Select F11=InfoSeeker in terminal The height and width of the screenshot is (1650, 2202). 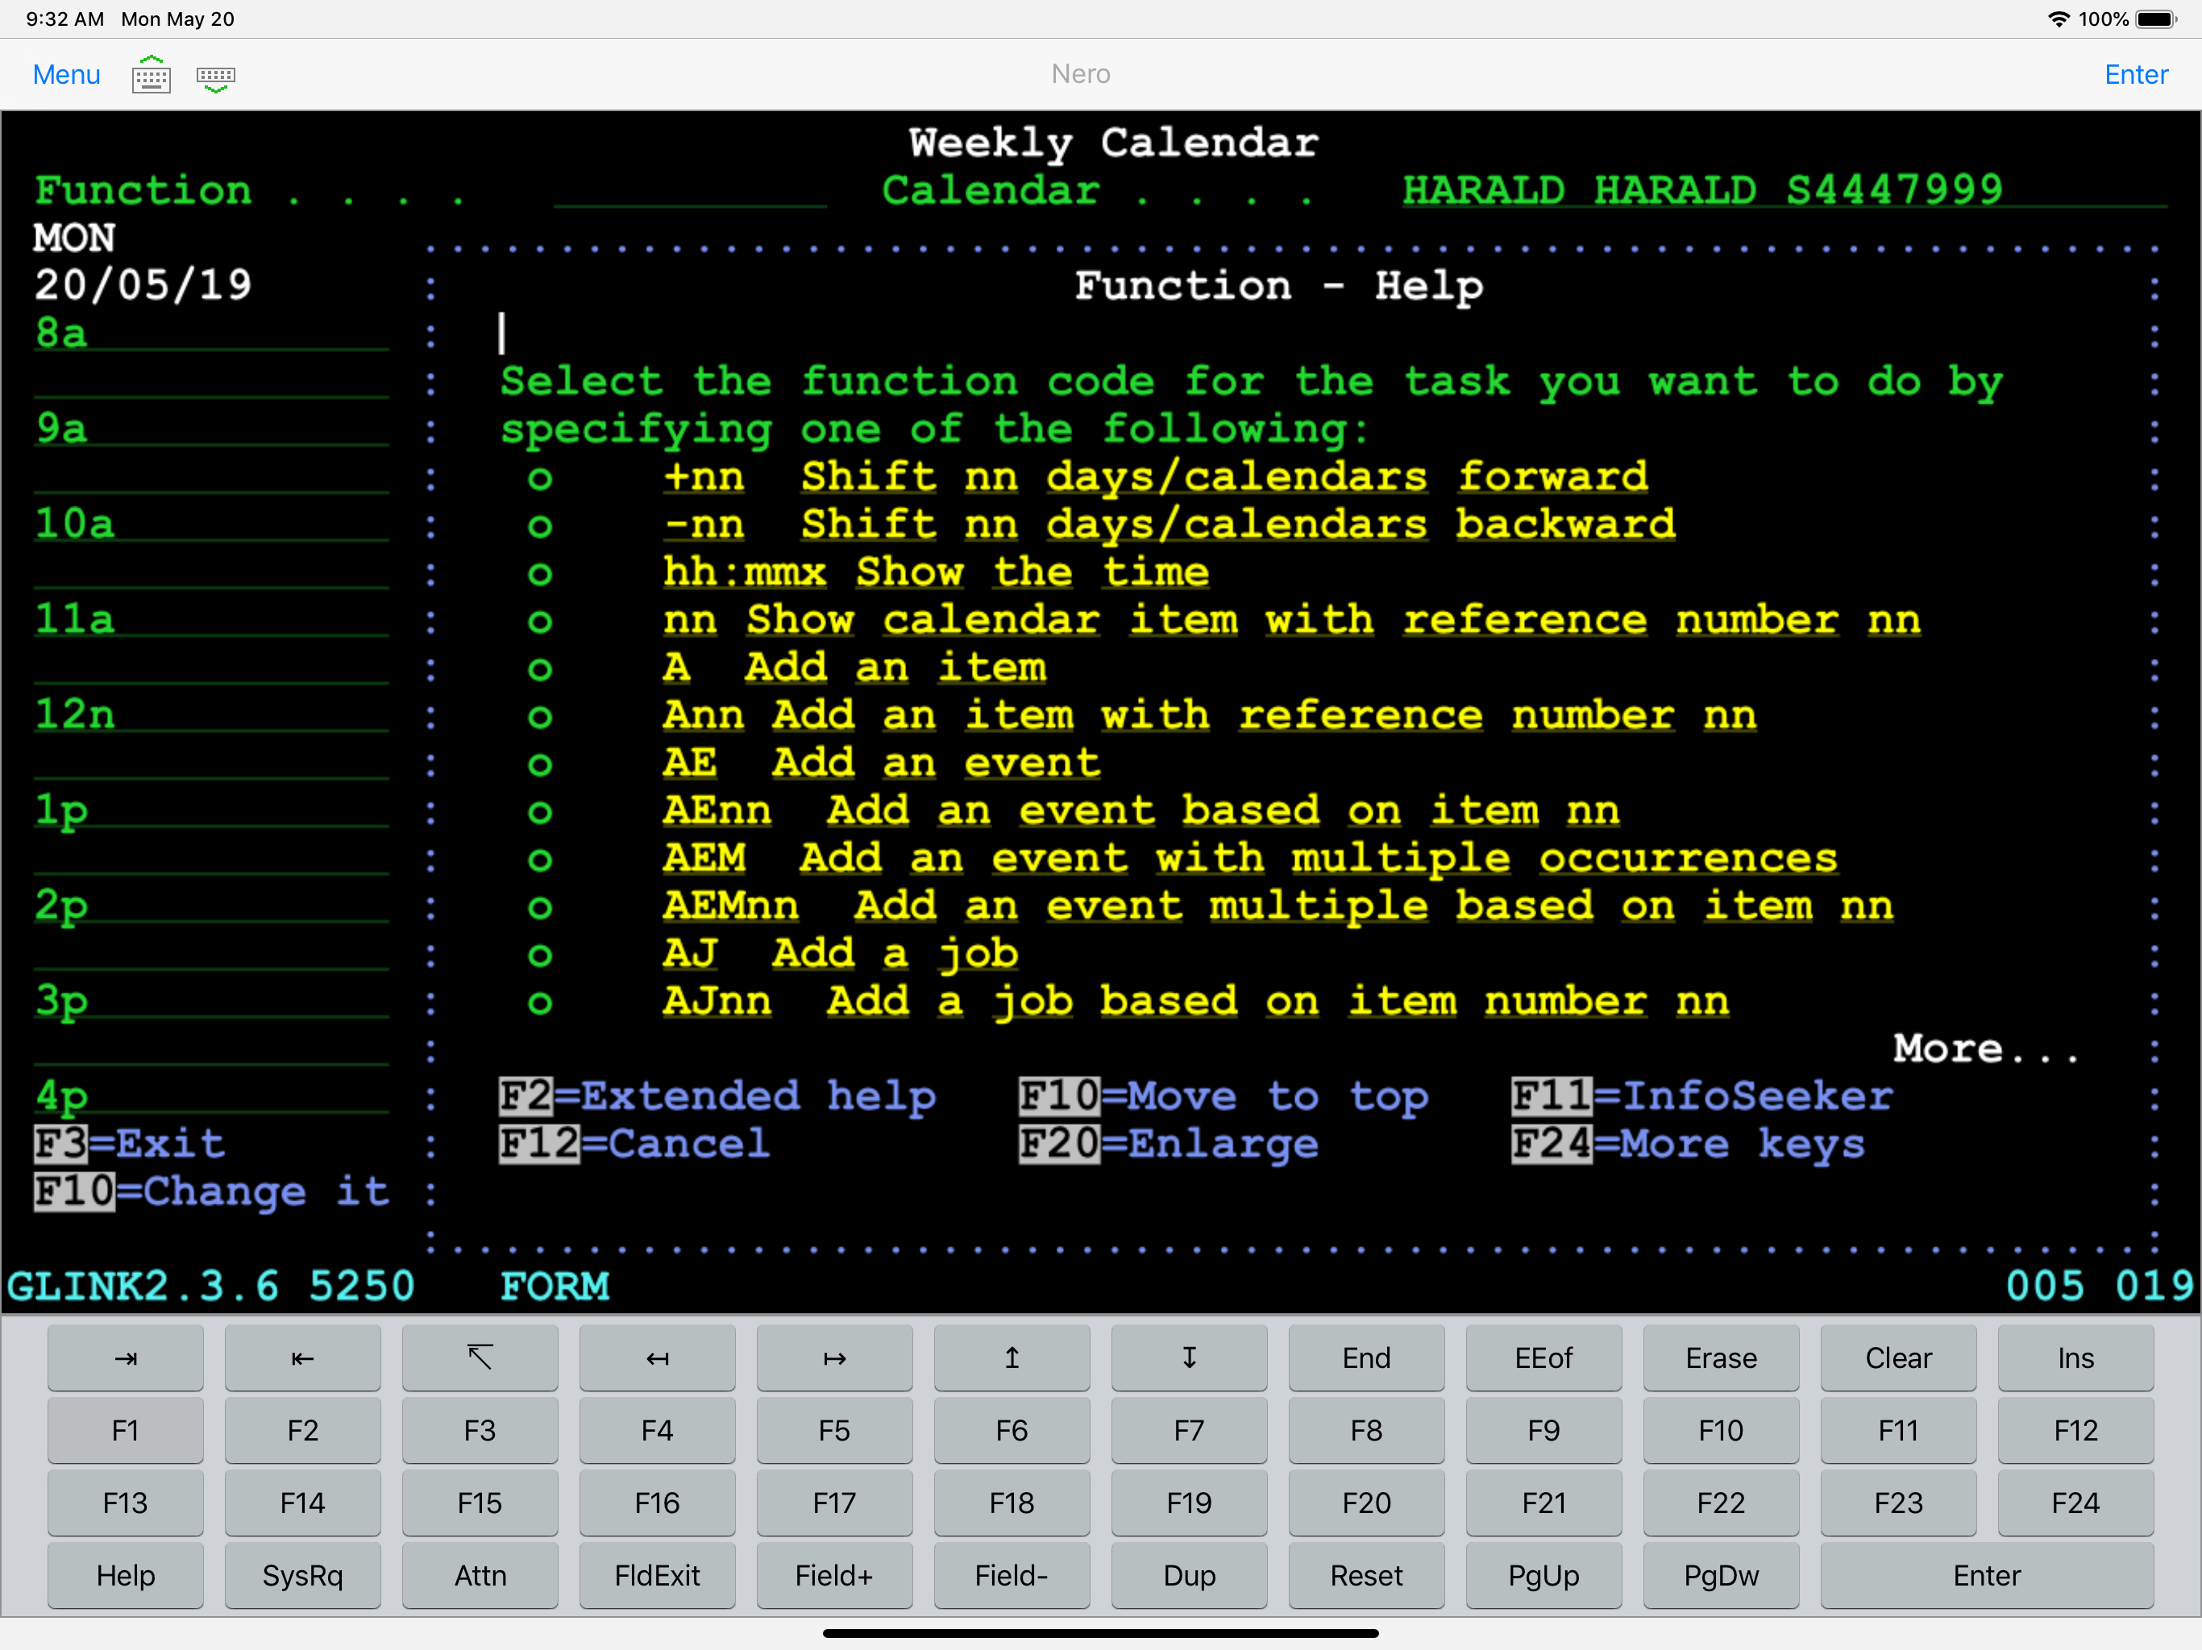pyautogui.click(x=1702, y=1096)
